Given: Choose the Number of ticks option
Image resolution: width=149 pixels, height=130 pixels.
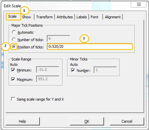Looking at the screenshot, I should (x=14, y=39).
